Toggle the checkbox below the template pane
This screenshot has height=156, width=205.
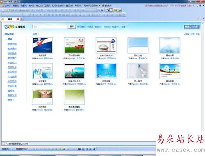4,144
